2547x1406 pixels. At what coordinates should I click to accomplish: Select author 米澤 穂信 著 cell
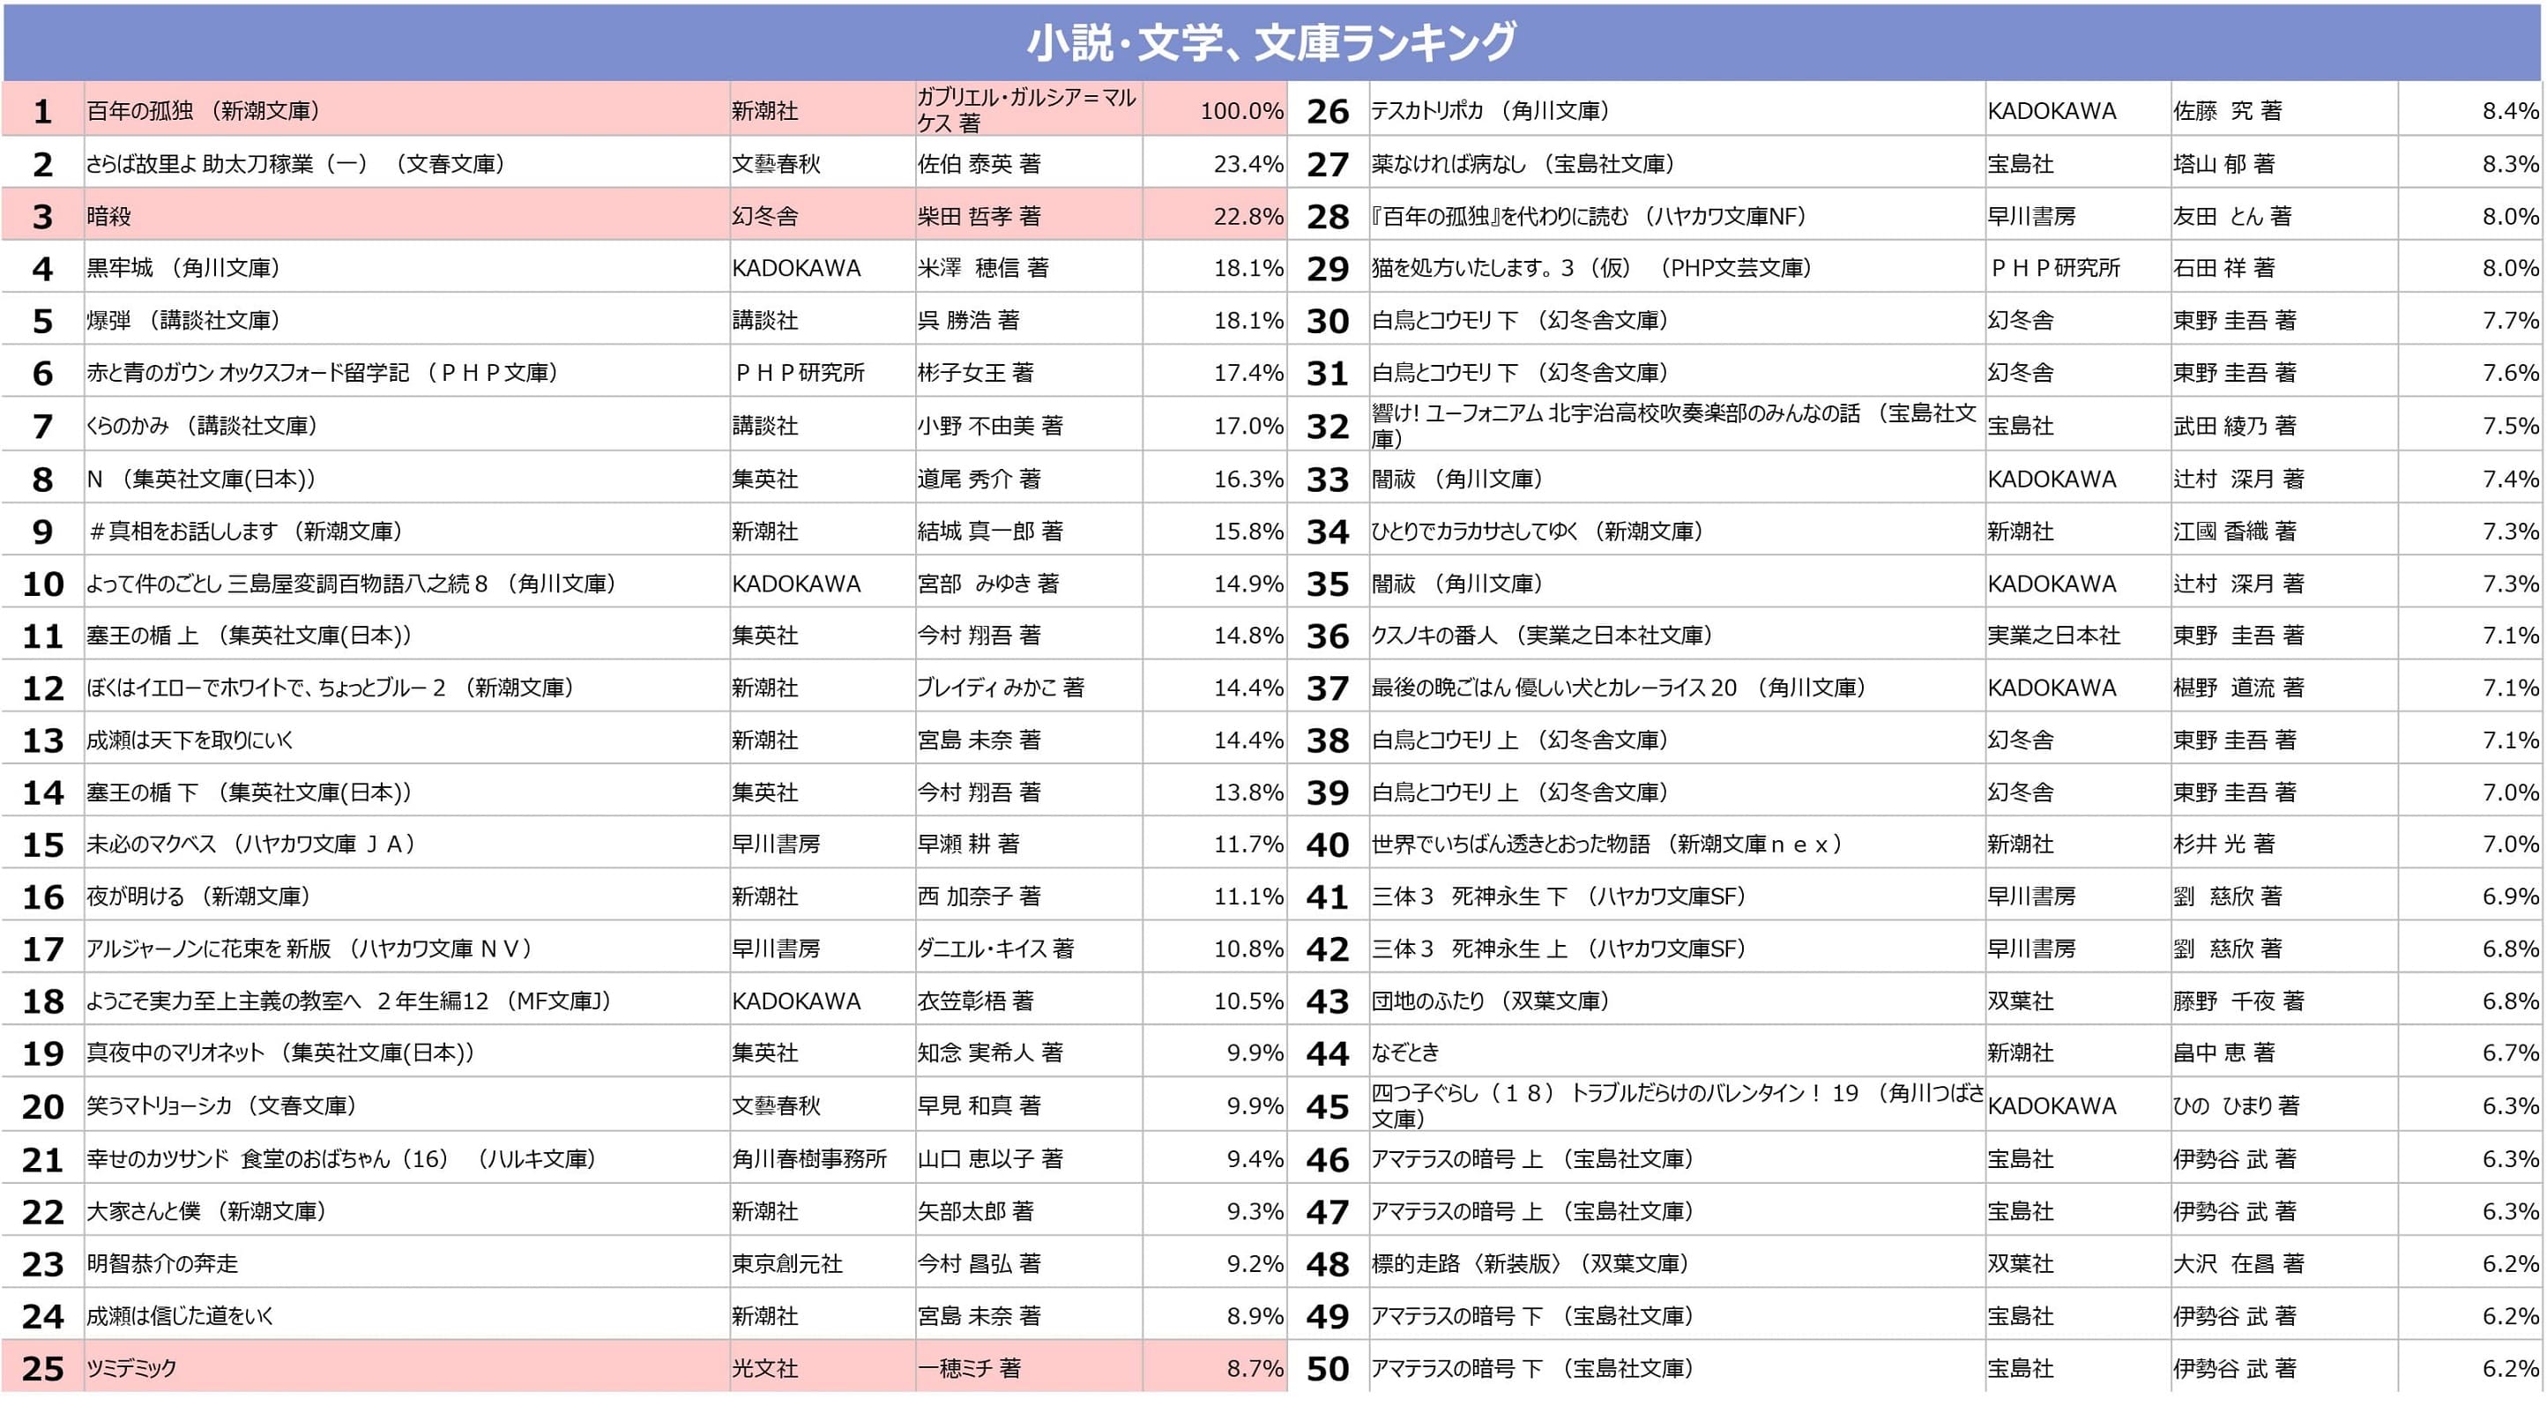(982, 268)
